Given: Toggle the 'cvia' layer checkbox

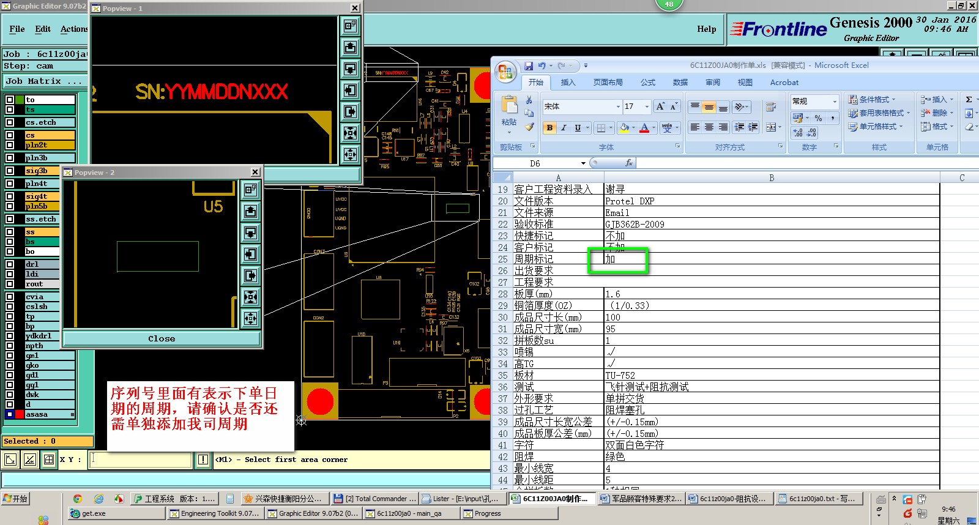Looking at the screenshot, I should pyautogui.click(x=10, y=297).
